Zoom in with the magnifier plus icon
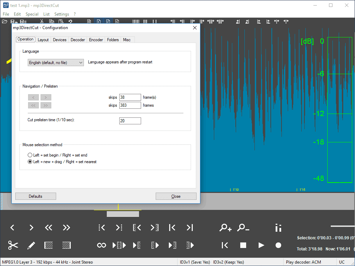The image size is (355, 266). point(225,228)
